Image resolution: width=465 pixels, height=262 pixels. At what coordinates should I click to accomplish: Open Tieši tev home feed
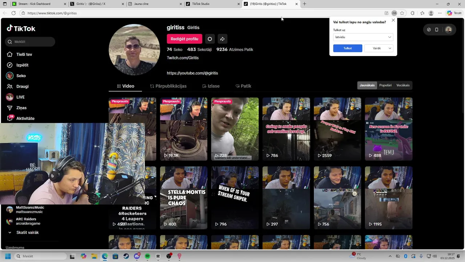[19, 55]
